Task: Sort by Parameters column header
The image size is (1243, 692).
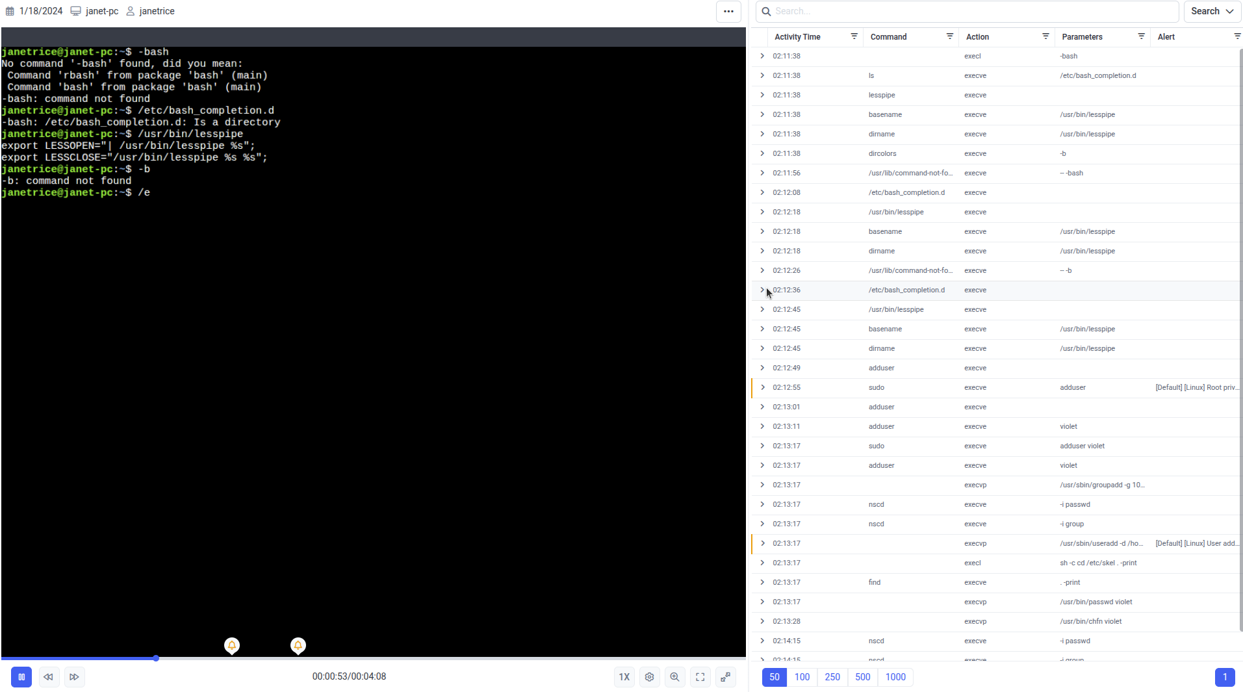Action: (x=1082, y=37)
